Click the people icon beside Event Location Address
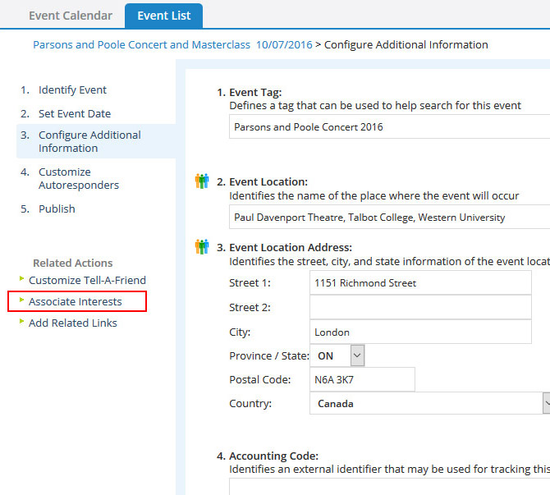 [202, 247]
